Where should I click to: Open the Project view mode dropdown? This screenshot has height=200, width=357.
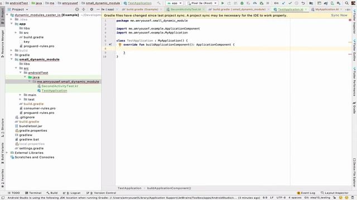18,9
